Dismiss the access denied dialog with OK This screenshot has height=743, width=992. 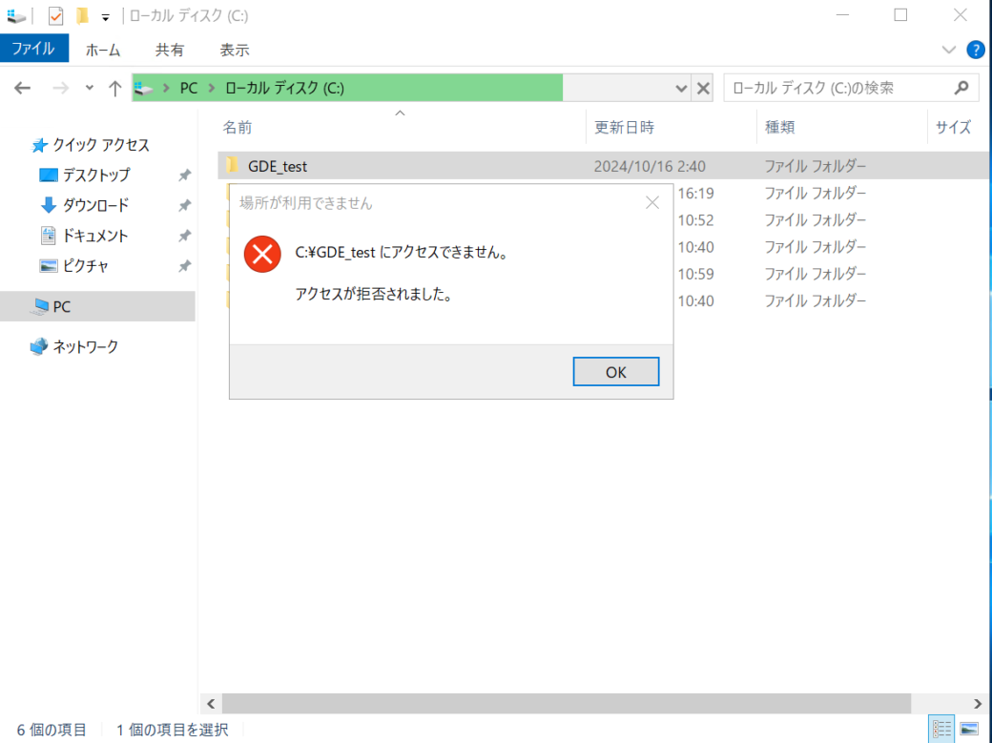click(x=615, y=371)
